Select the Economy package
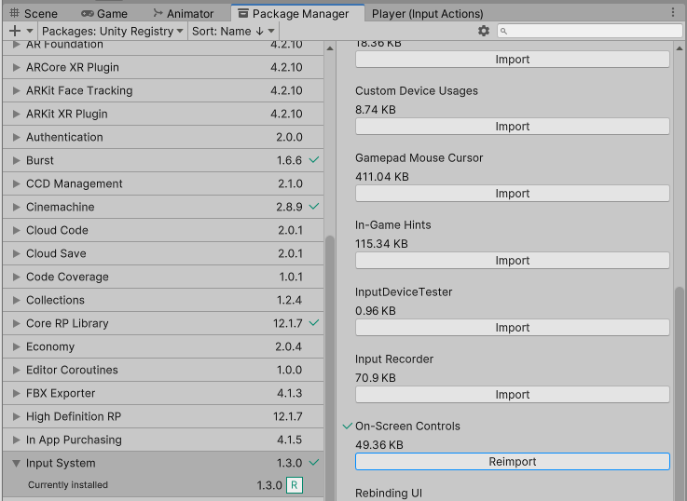 [163, 346]
